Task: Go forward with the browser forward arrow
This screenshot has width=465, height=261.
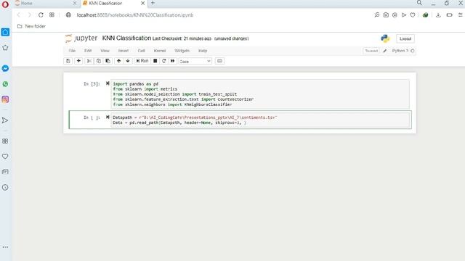Action: click(29, 14)
